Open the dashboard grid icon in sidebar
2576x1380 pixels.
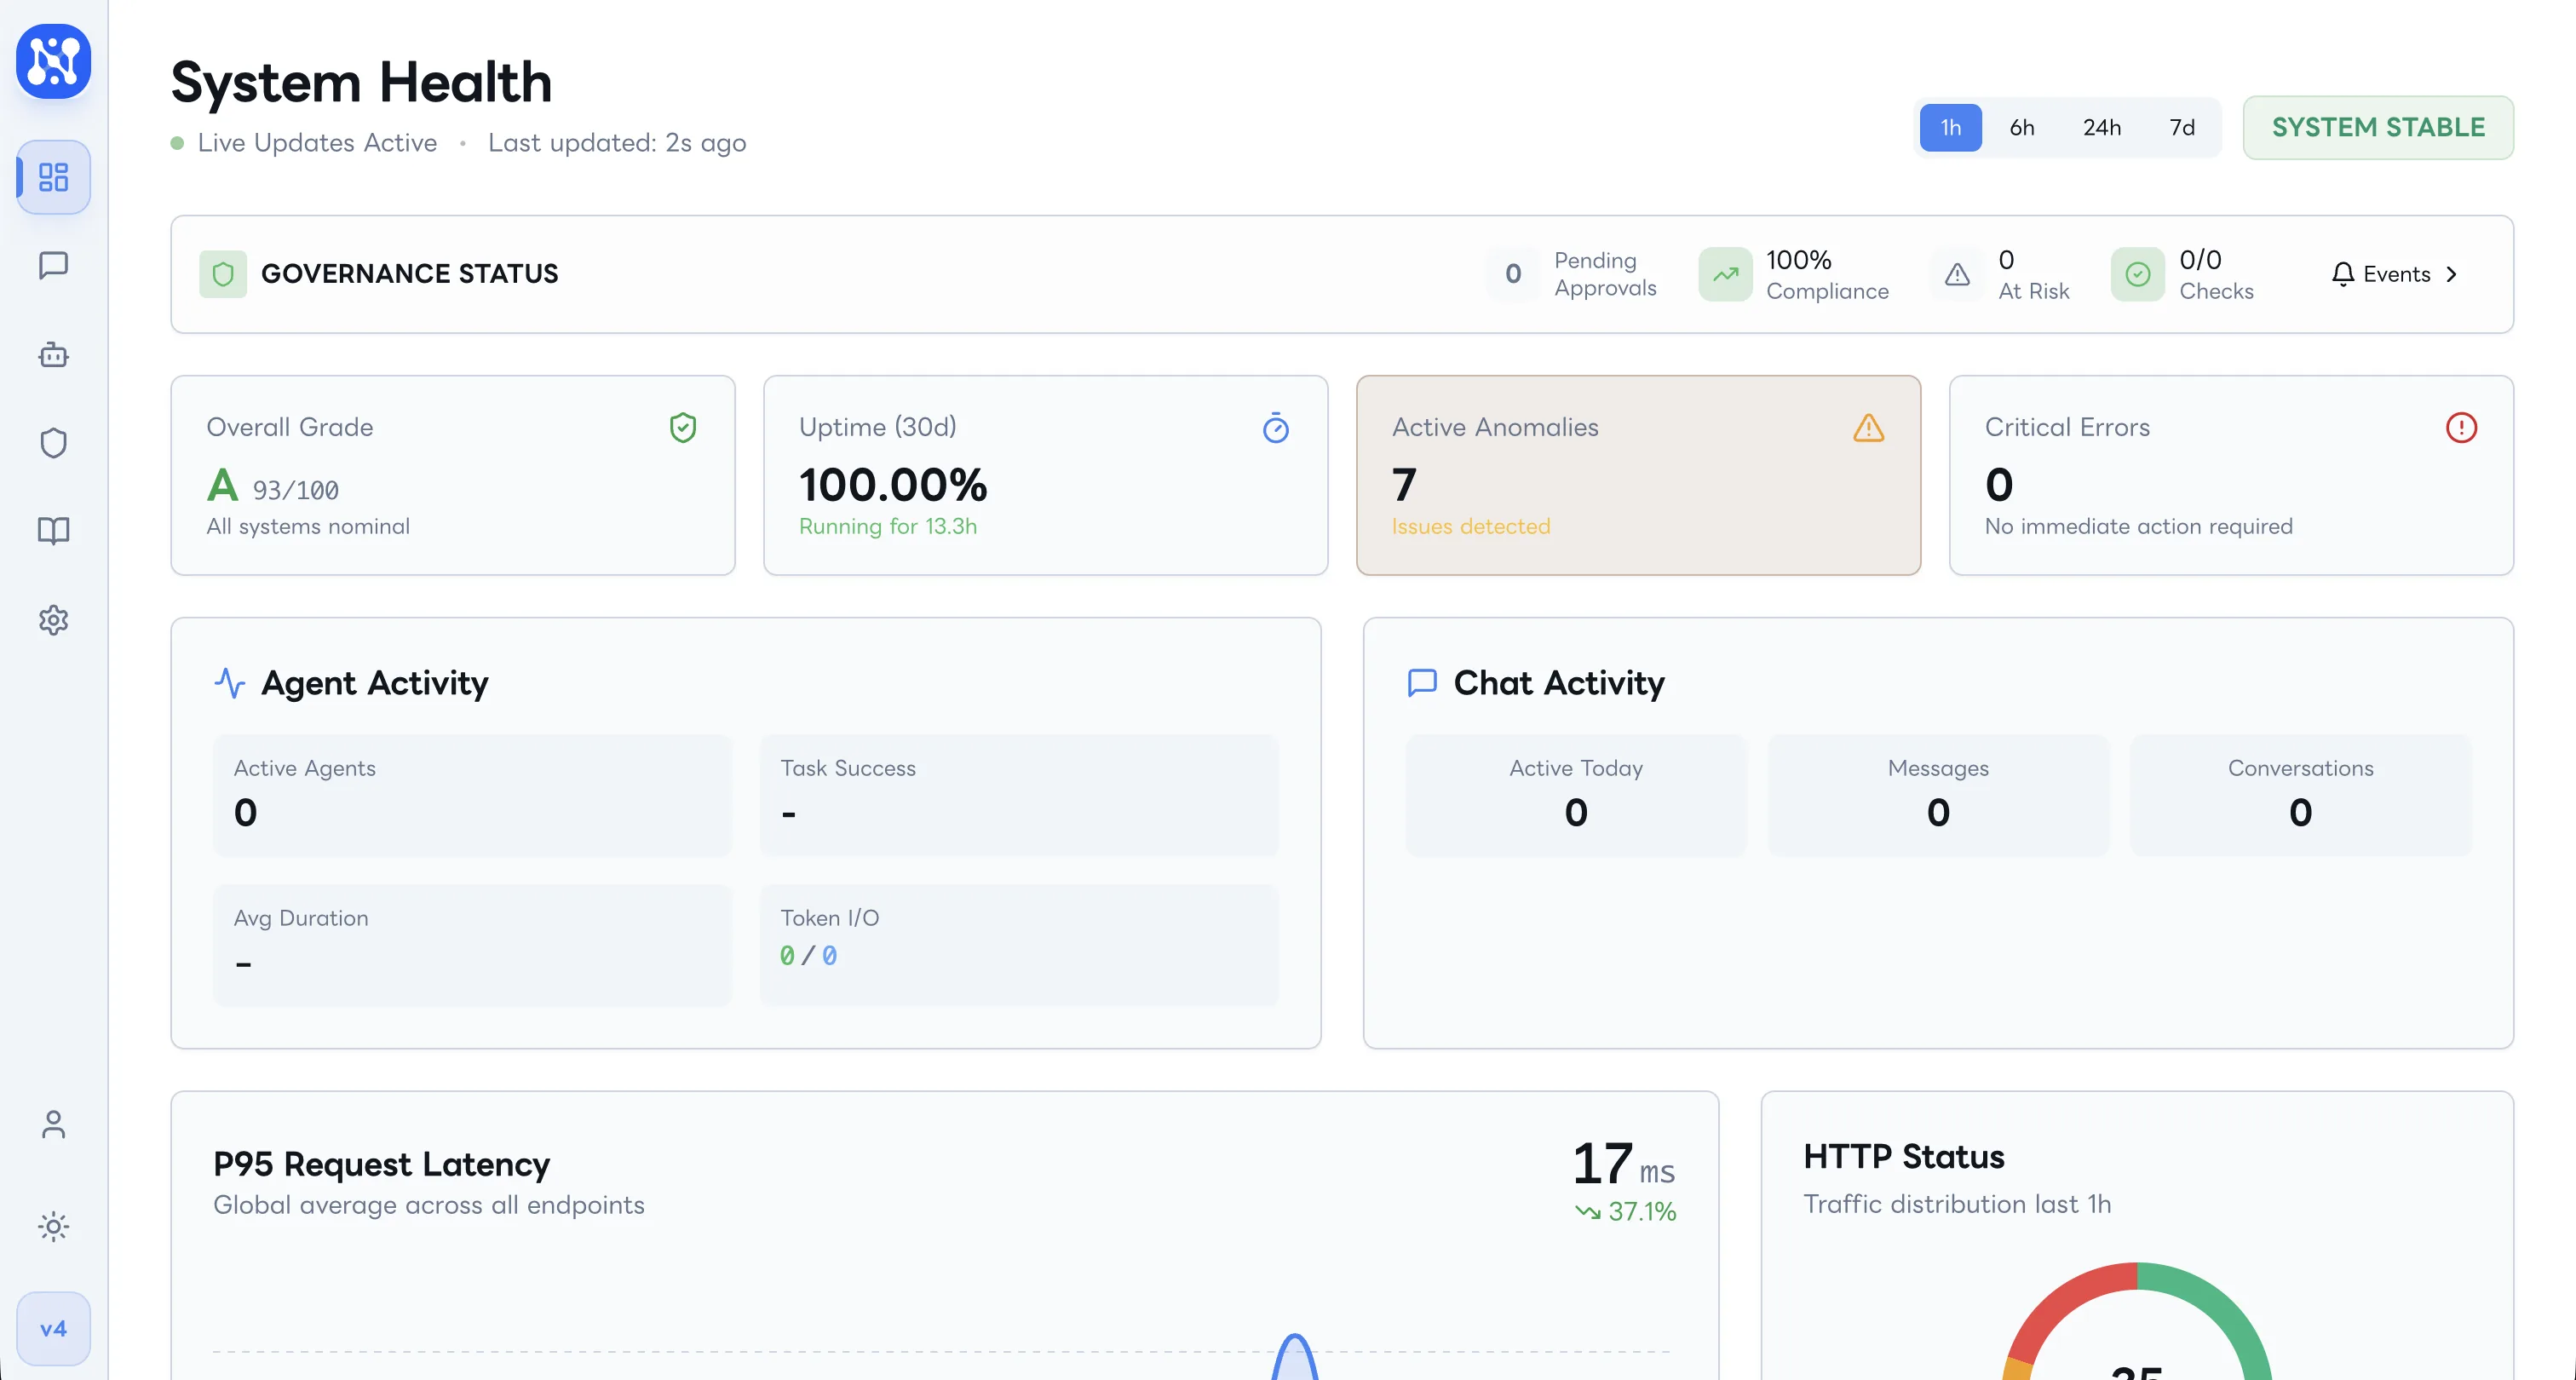coord(53,177)
